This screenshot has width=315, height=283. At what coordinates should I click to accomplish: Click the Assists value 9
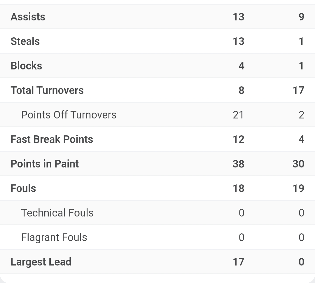301,17
